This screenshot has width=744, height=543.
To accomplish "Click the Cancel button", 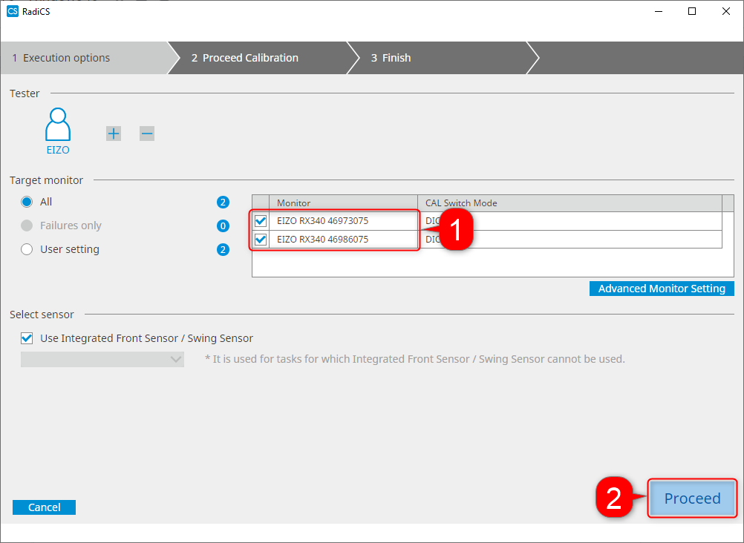I will tap(44, 507).
